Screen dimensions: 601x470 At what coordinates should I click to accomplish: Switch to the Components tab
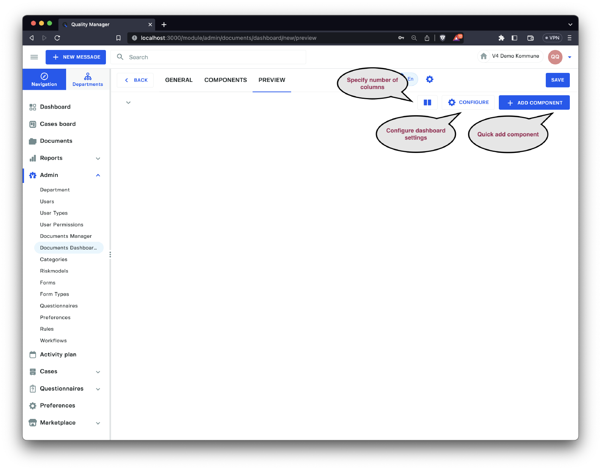[x=225, y=80]
